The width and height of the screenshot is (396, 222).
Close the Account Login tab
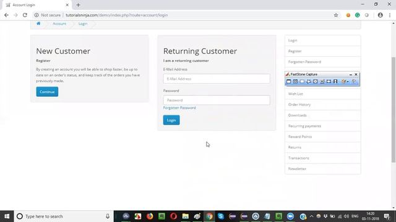[x=67, y=5]
